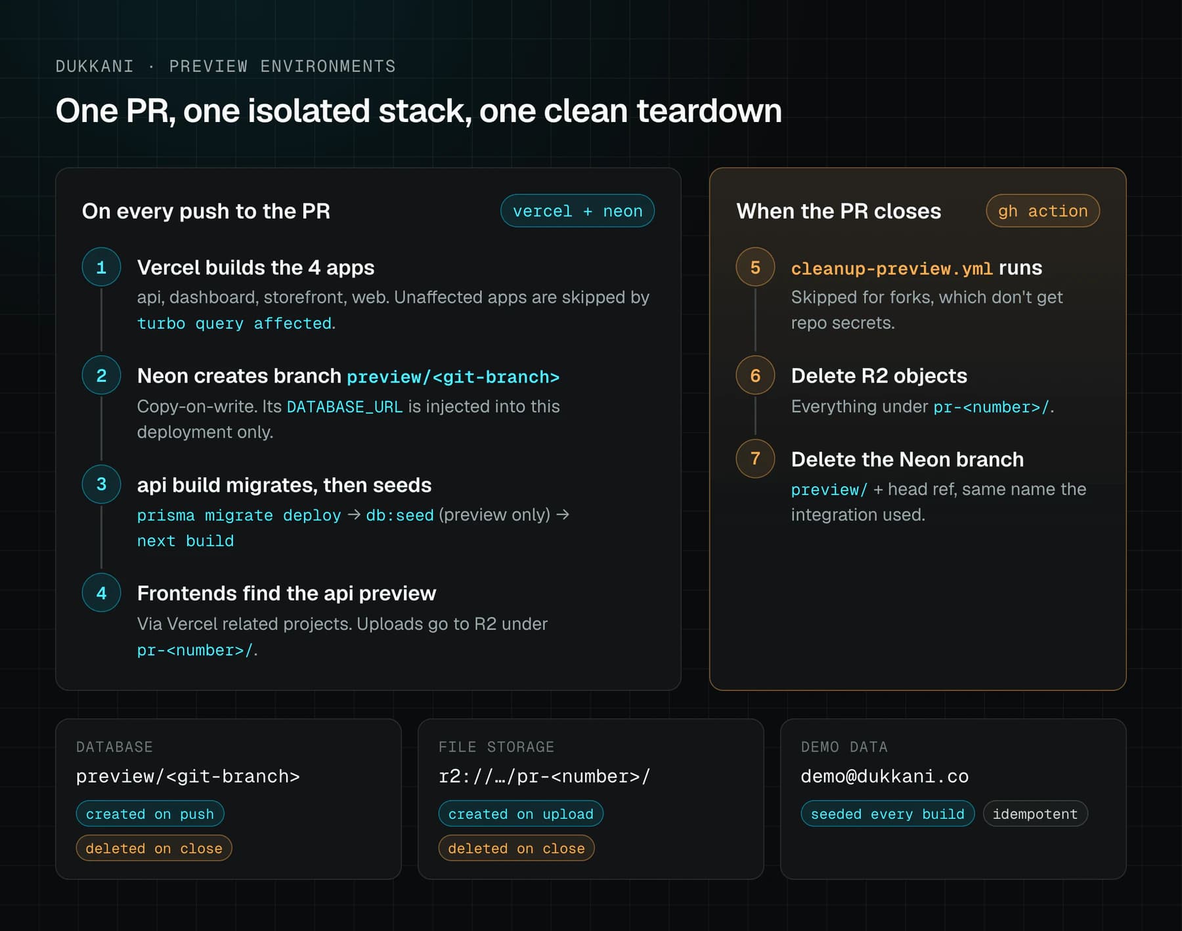Click the Database card's "preview/<git-branch>" value

pyautogui.click(x=188, y=777)
